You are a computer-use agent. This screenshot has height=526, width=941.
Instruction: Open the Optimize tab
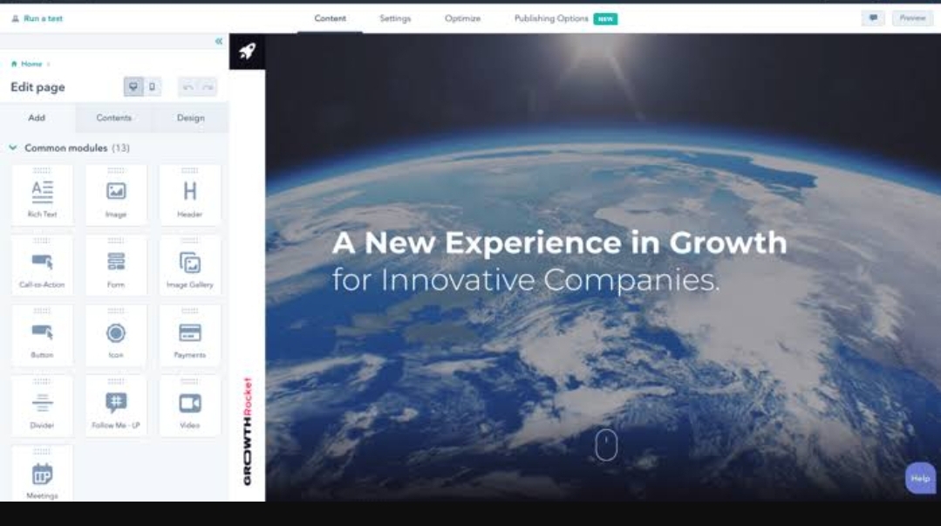[x=463, y=18]
